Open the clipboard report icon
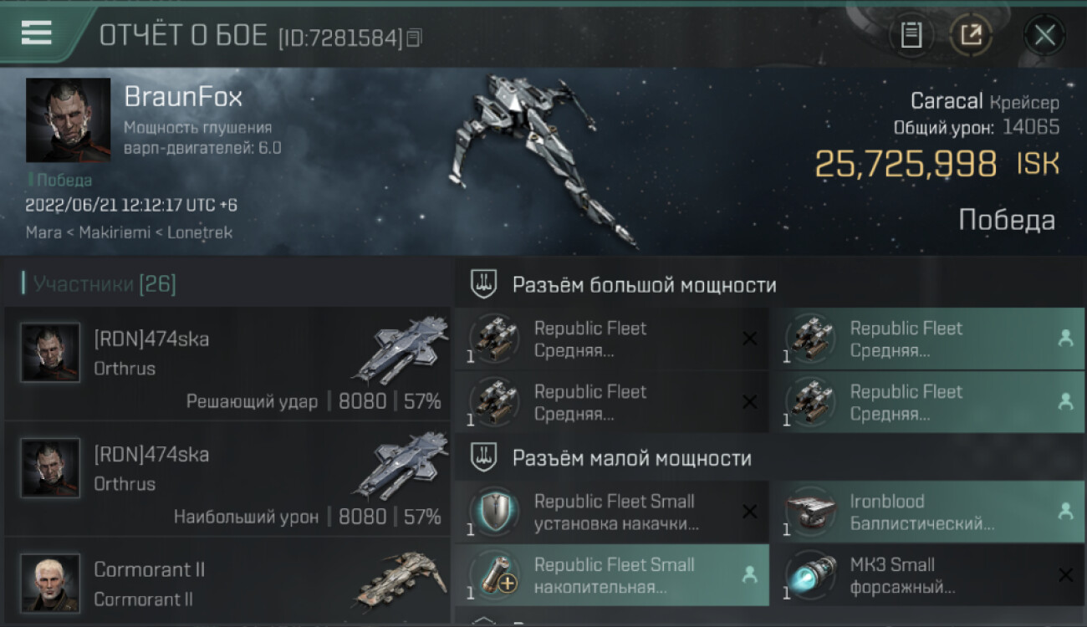The image size is (1087, 627). (x=911, y=35)
